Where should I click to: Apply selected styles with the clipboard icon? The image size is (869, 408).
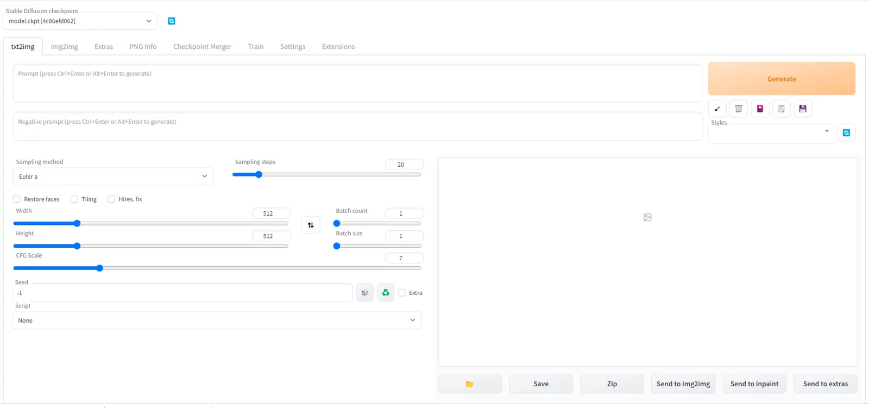pyautogui.click(x=782, y=109)
